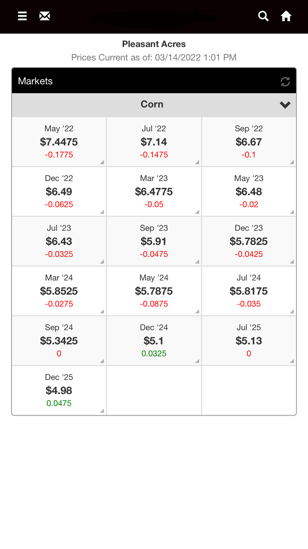This screenshot has height=549, width=308.
Task: Open Dec '25 corner expand triangle
Action: pos(102,411)
